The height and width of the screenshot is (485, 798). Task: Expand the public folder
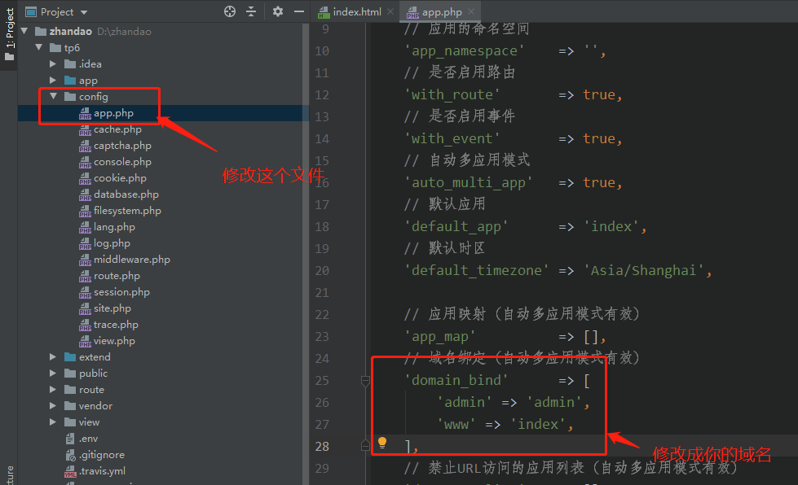pos(53,374)
